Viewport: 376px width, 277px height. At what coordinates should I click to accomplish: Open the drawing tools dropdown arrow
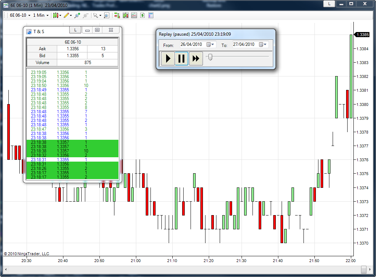click(71, 16)
